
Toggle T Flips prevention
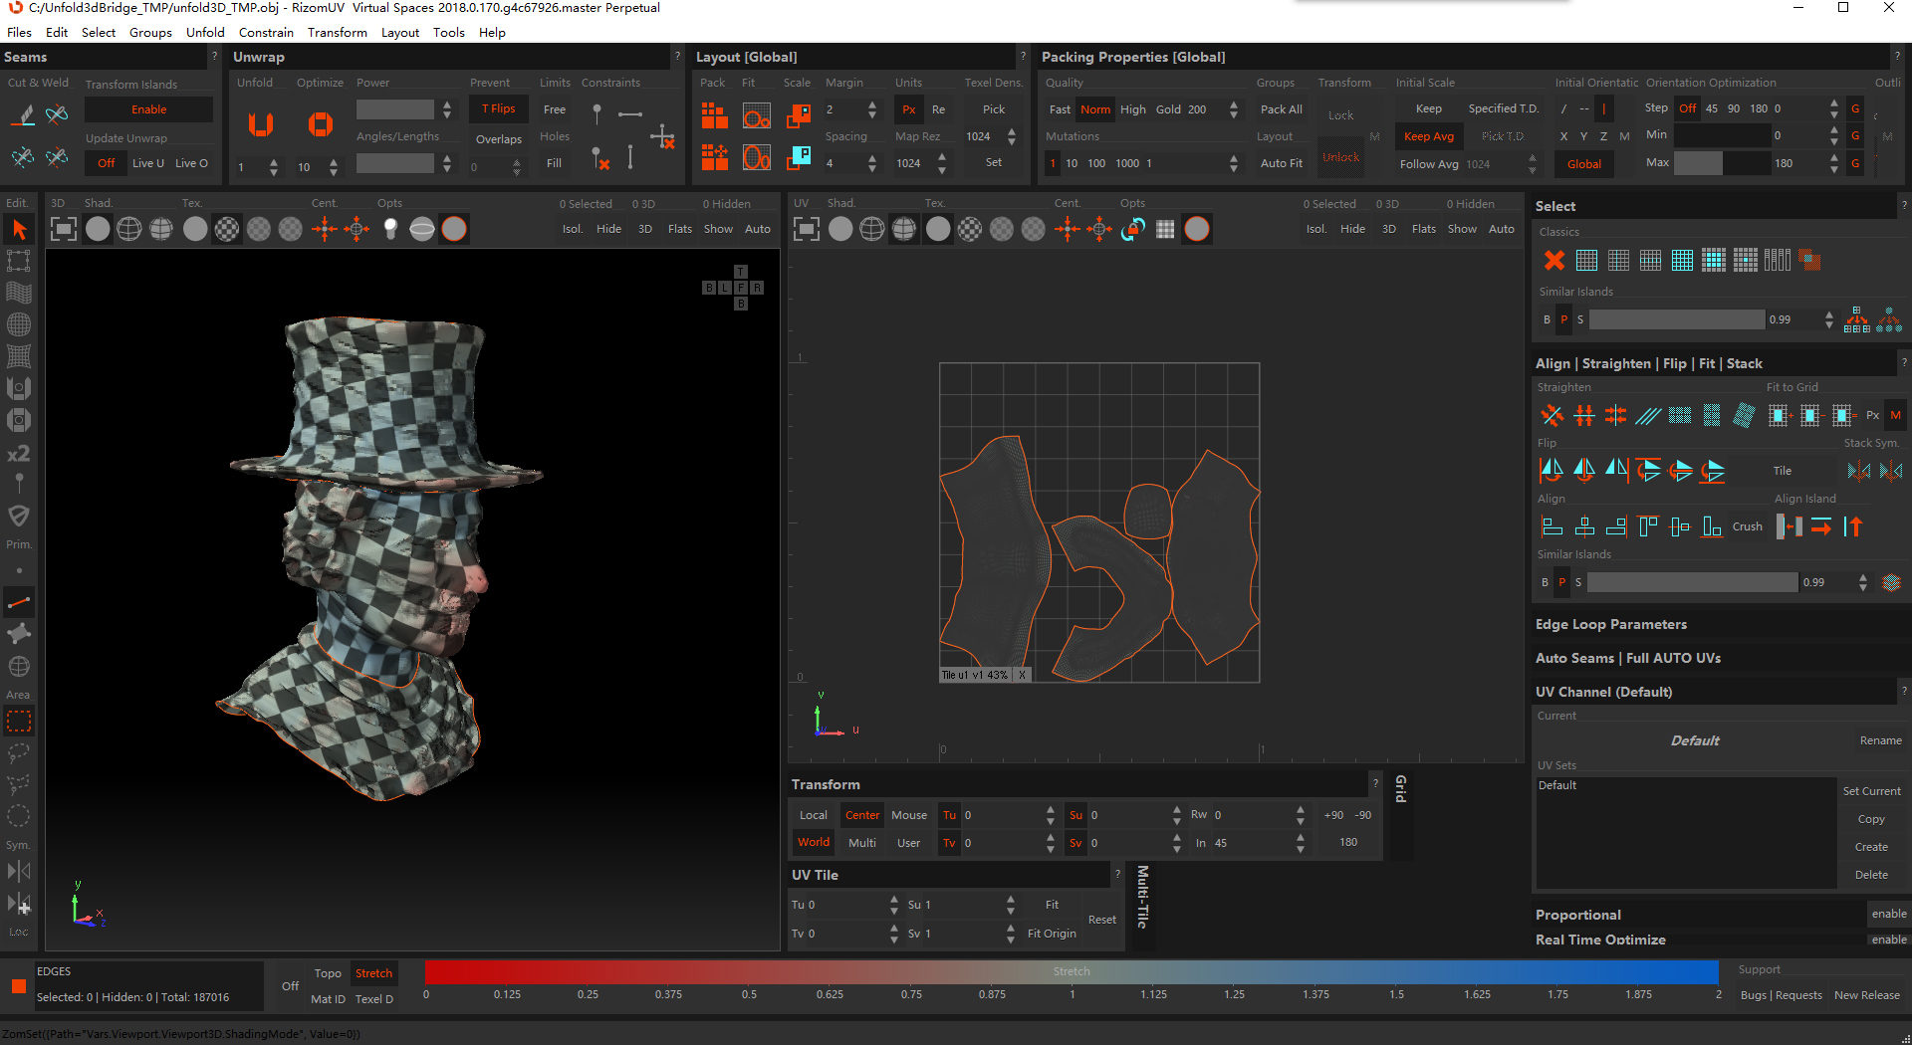coord(498,108)
